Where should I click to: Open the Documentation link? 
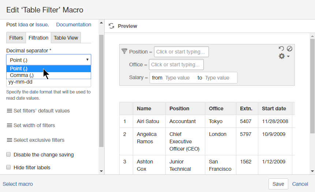[74, 25]
